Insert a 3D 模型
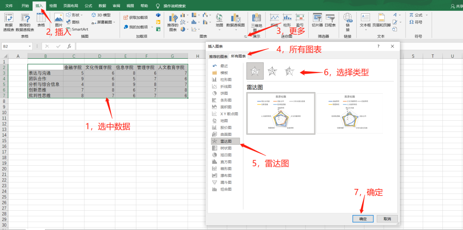This screenshot has height=230, width=463. (101, 15)
